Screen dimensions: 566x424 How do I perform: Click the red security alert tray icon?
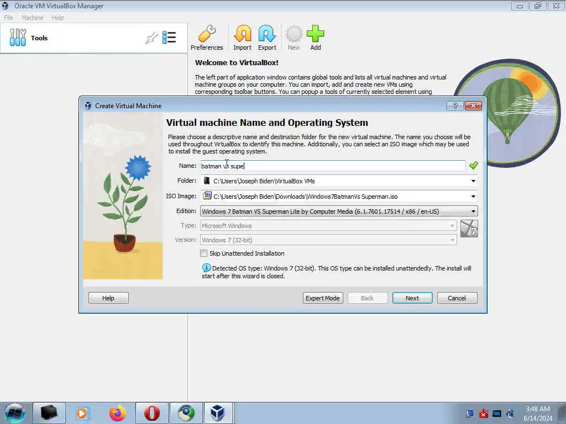click(x=483, y=414)
